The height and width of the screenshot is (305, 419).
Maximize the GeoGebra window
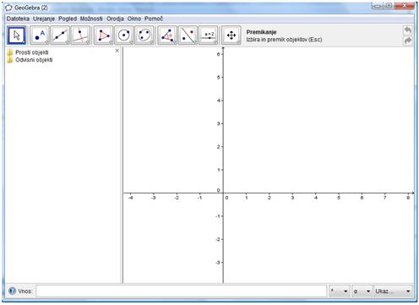pyautogui.click(x=389, y=6)
